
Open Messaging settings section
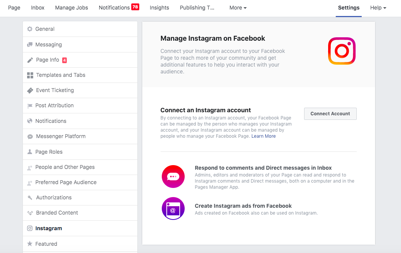[80, 45]
